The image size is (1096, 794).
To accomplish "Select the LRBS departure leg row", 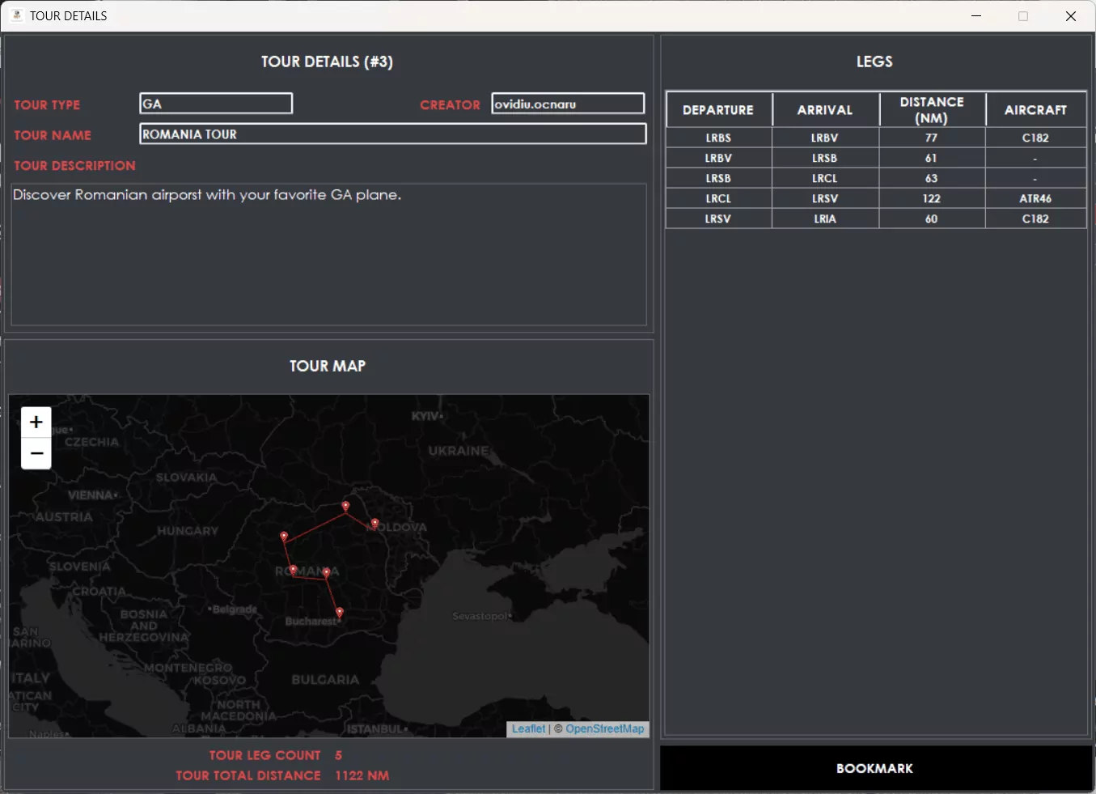I will 718,138.
